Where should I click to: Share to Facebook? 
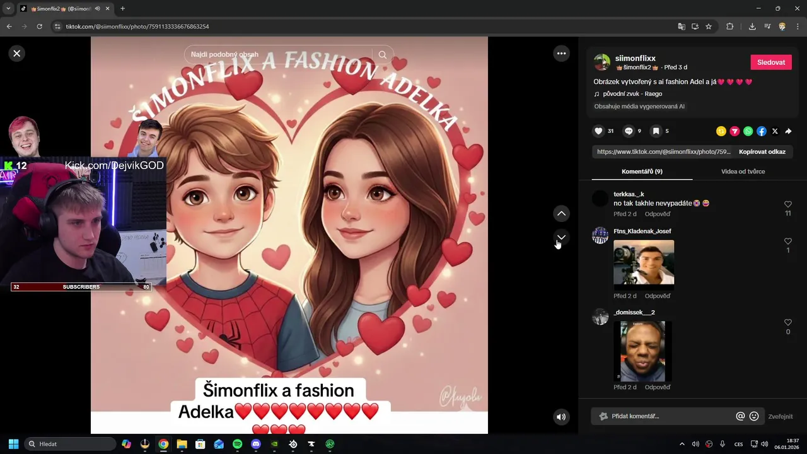click(x=762, y=131)
